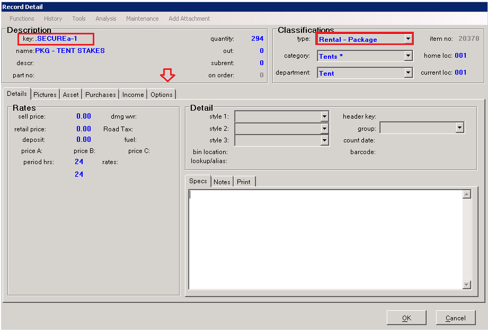Open the Tools menu

(79, 19)
